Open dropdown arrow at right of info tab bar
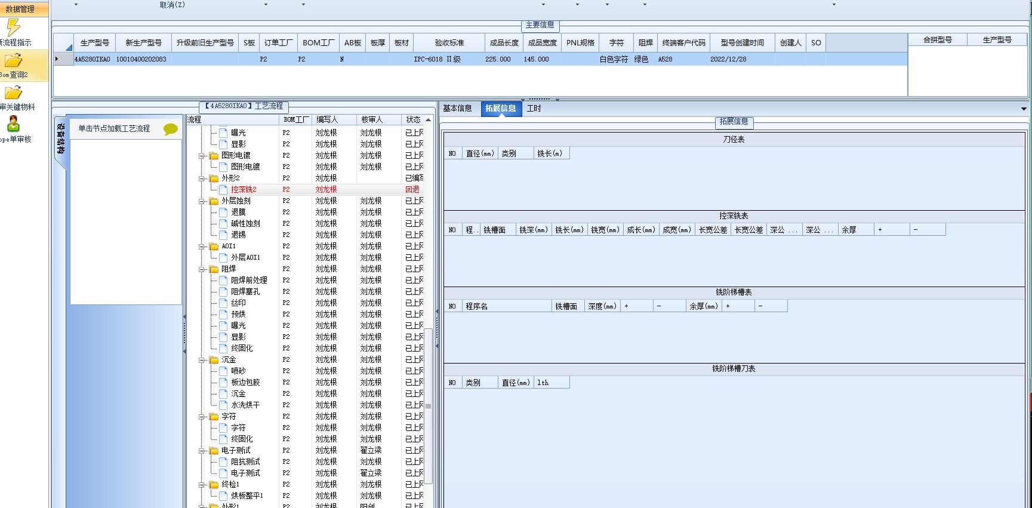Viewport: 1032px width, 508px height. [1024, 109]
